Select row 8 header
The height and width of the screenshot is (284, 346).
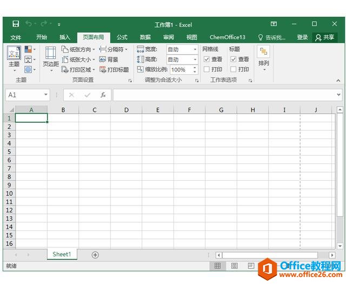point(9,177)
